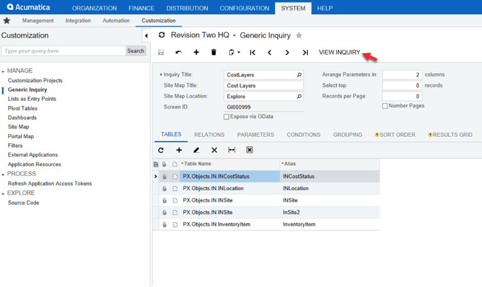Add Generic Inquiry to favorites star
The height and width of the screenshot is (287, 482).
click(x=299, y=35)
